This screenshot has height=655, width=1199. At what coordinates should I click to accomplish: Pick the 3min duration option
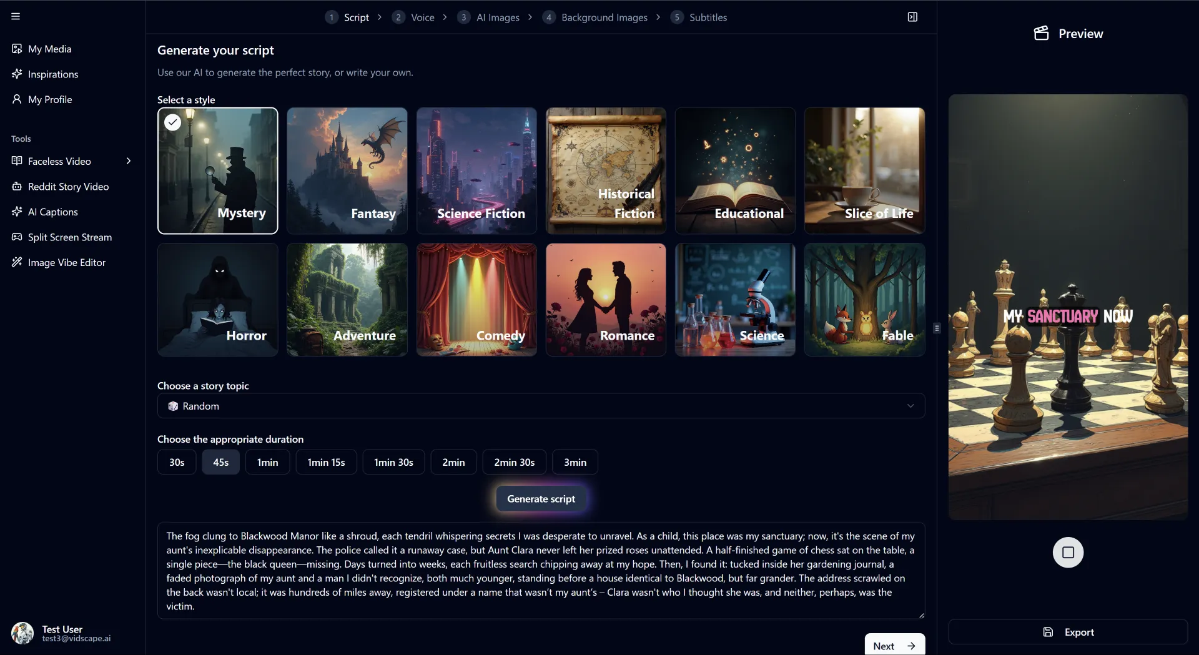(x=575, y=462)
